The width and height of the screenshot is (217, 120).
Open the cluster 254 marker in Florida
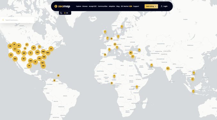pos(43,66)
